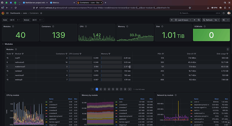This screenshot has width=232, height=126.
Task: Remove the All chip from Module filter
Action: [36, 20]
